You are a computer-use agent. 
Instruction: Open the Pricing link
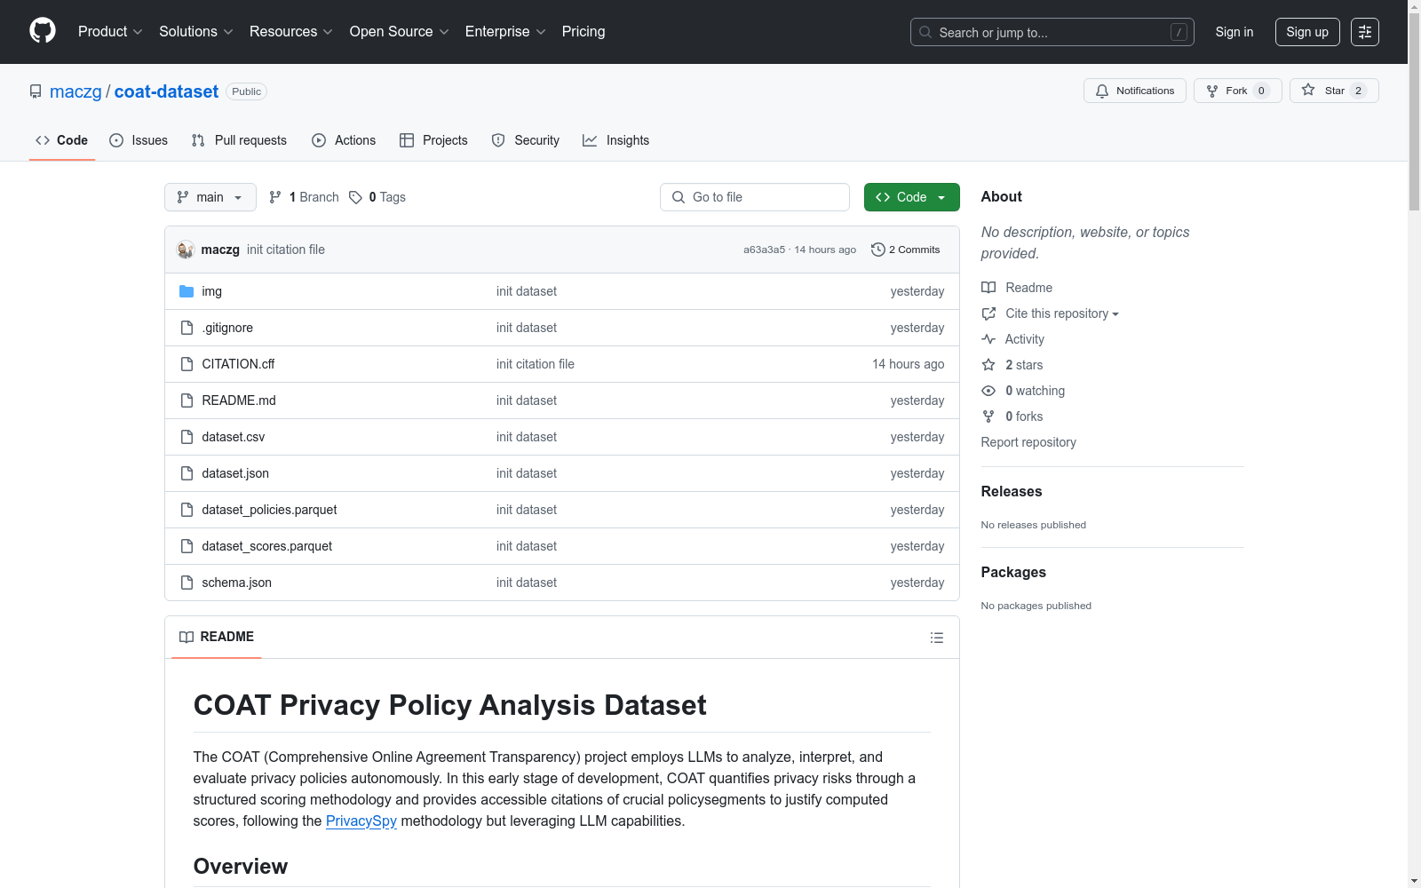coord(583,32)
